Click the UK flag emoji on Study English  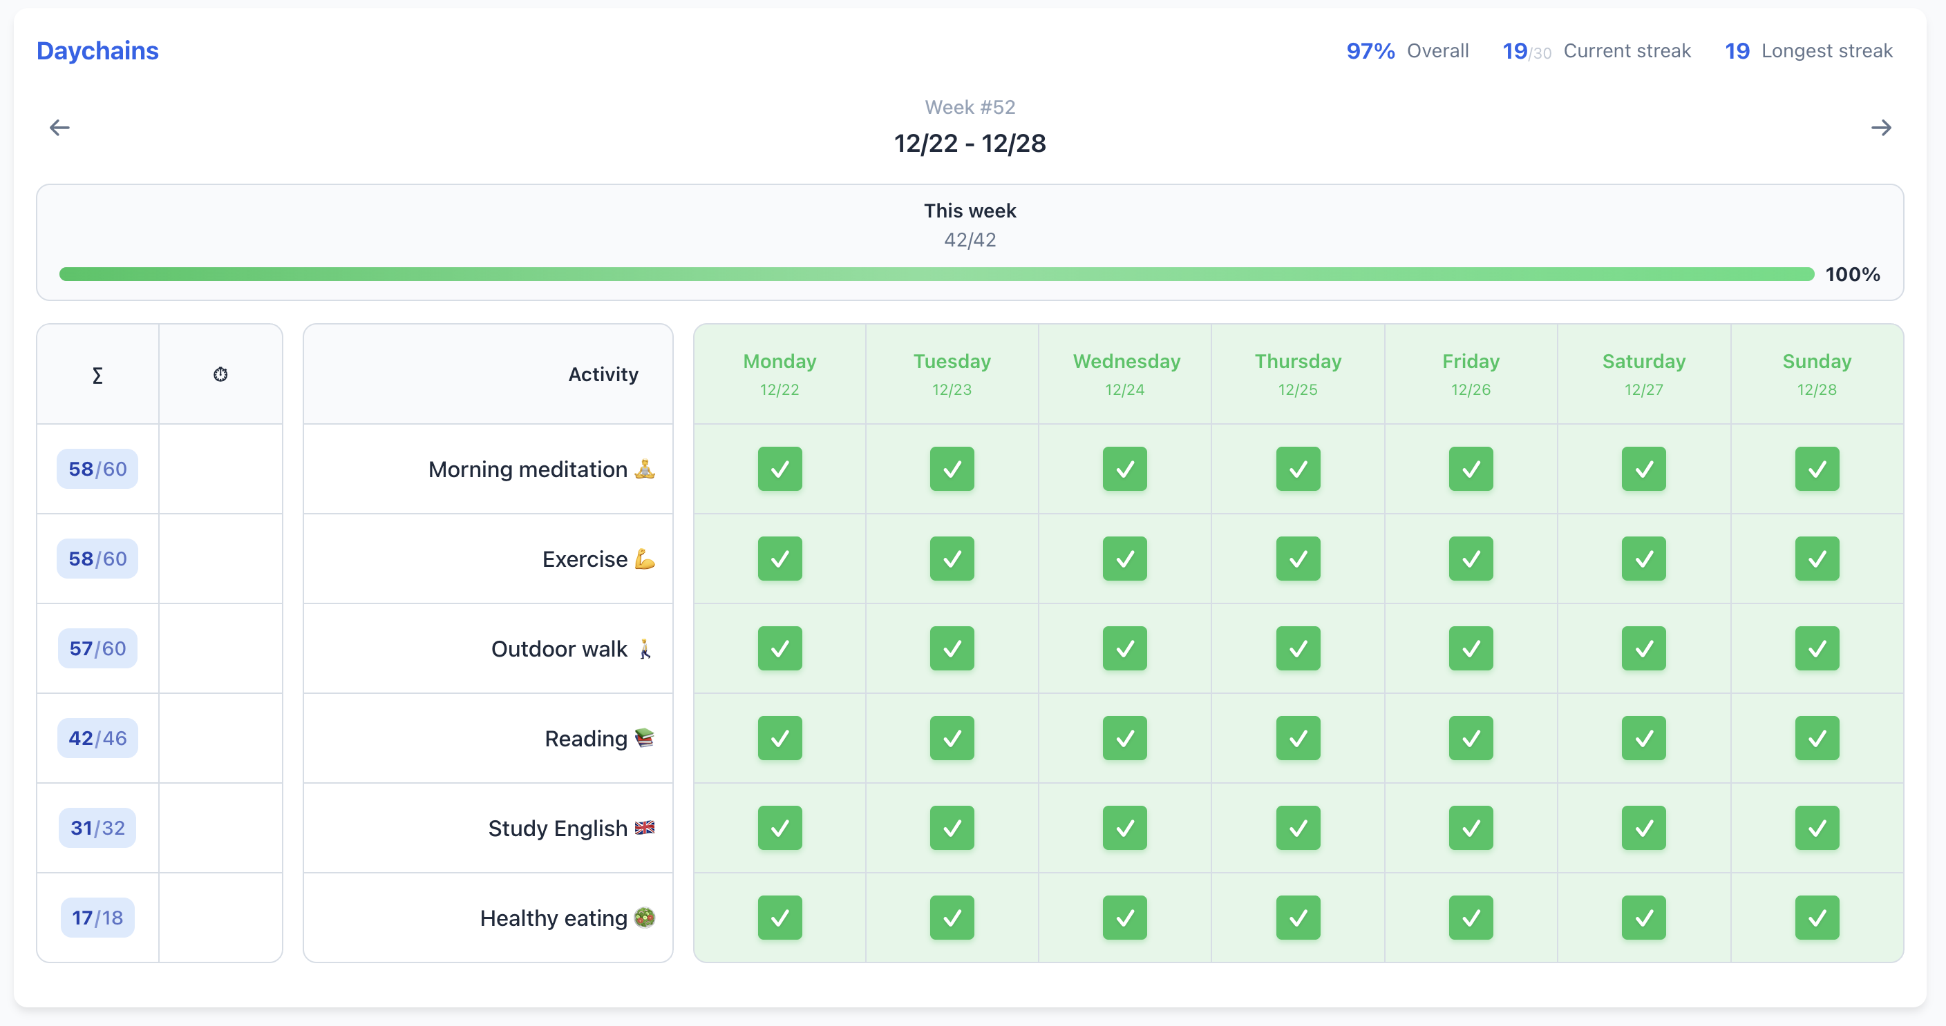(x=646, y=827)
